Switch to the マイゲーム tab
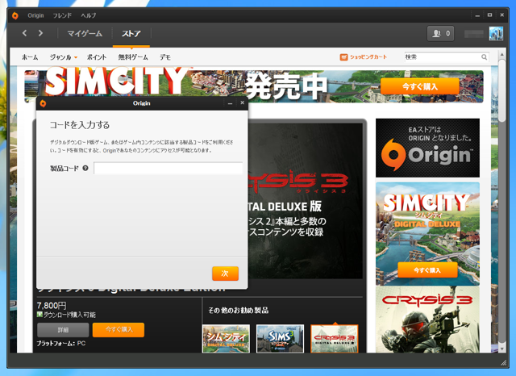The height and width of the screenshot is (376, 516). click(x=85, y=34)
